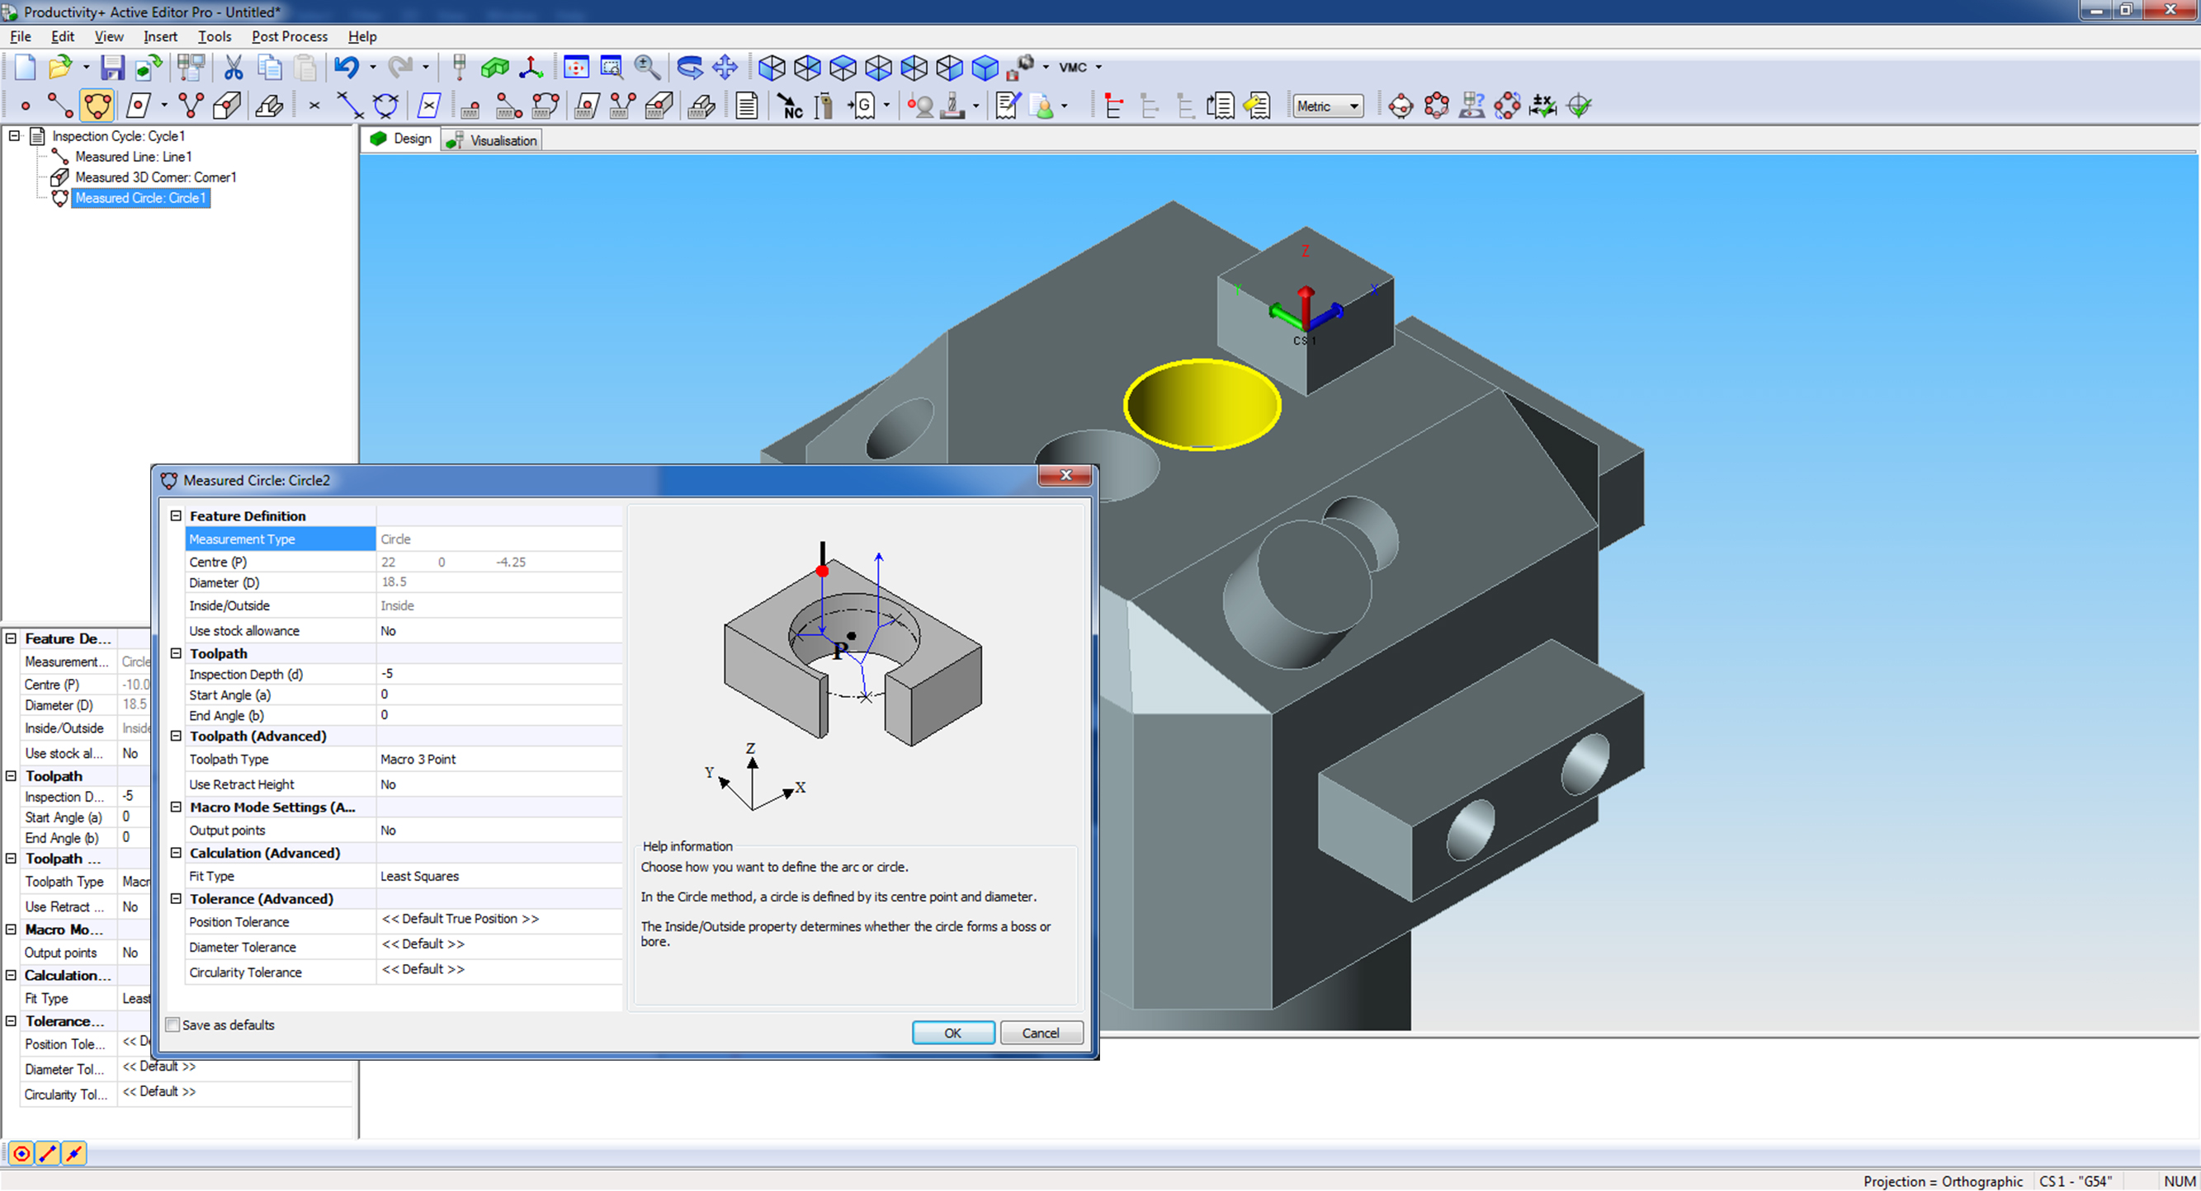Open the Metric units dropdown

(1326, 105)
